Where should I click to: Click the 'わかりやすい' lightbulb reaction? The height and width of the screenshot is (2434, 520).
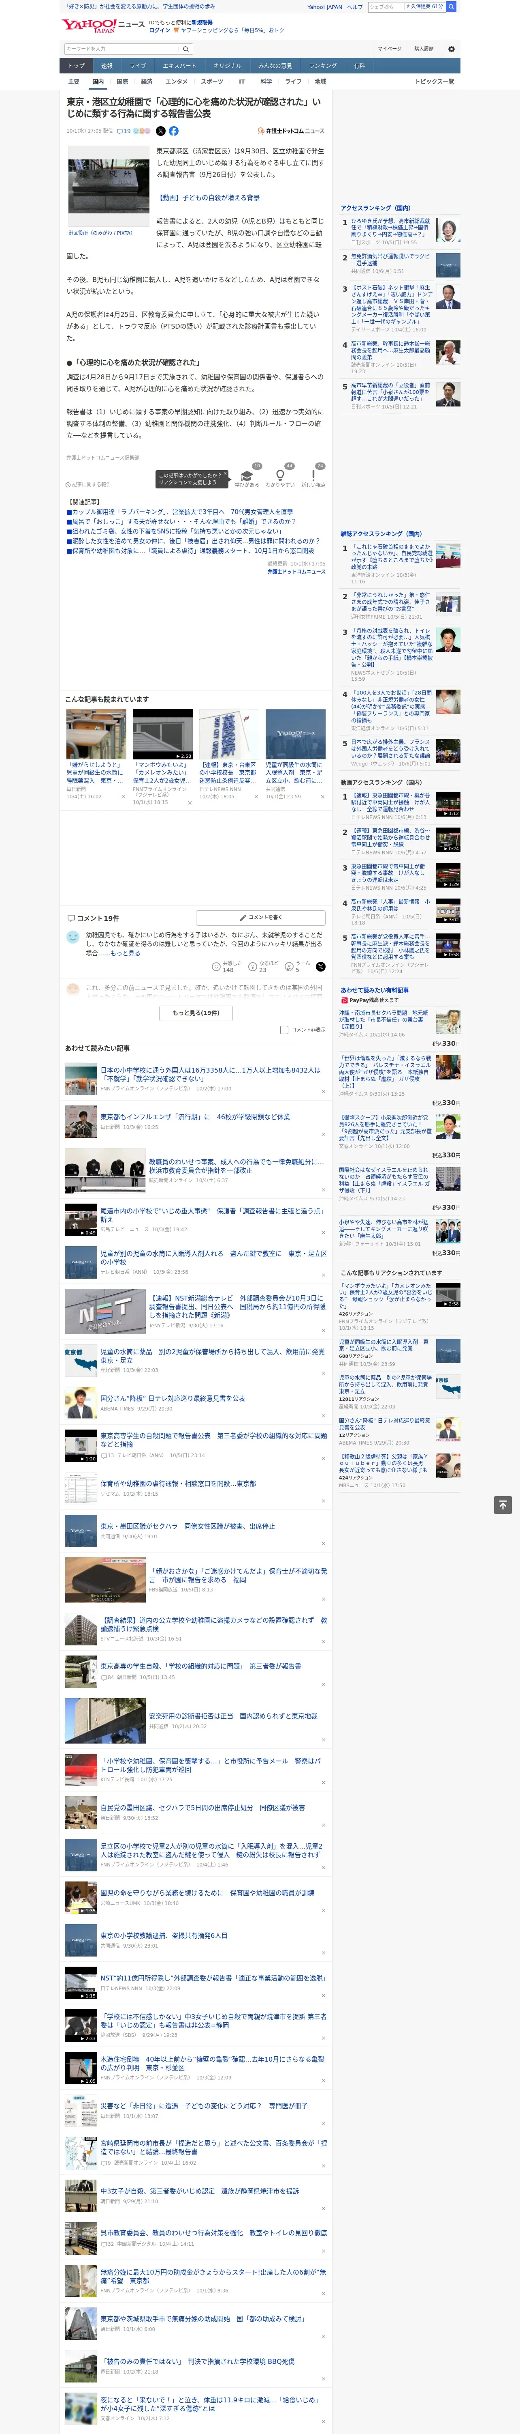[x=280, y=477]
